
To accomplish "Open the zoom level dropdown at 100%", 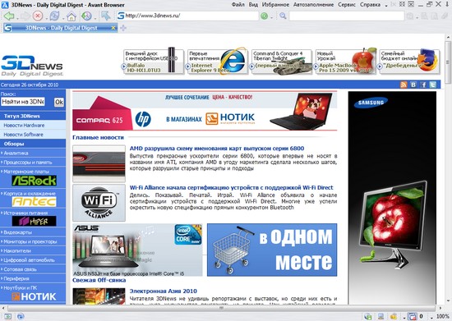I will pyautogui.click(x=431, y=318).
